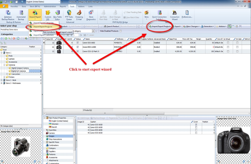Select Quantities in product properties

53,130
